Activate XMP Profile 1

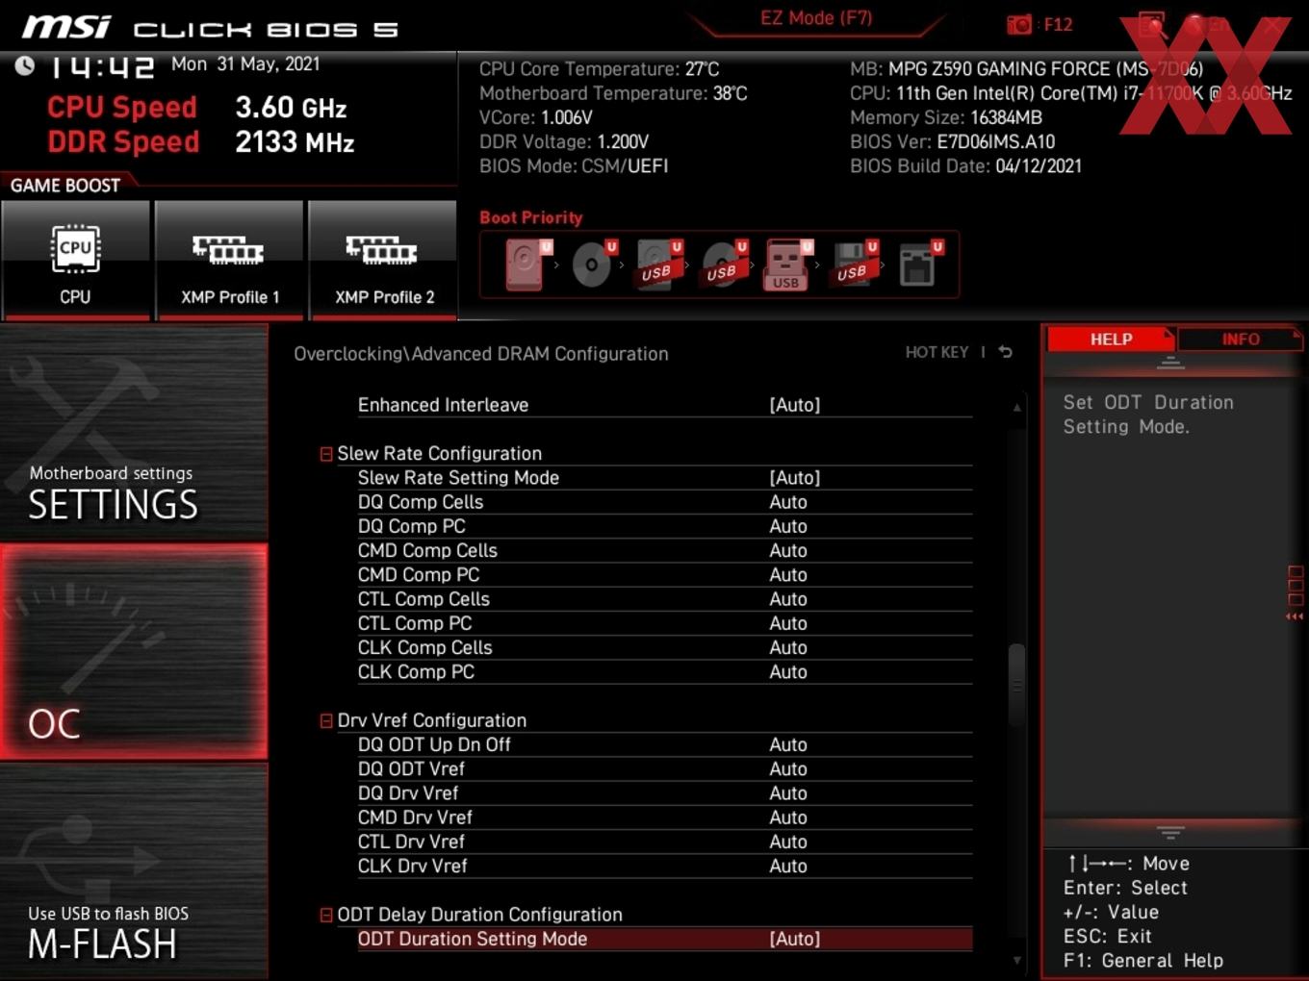229,260
